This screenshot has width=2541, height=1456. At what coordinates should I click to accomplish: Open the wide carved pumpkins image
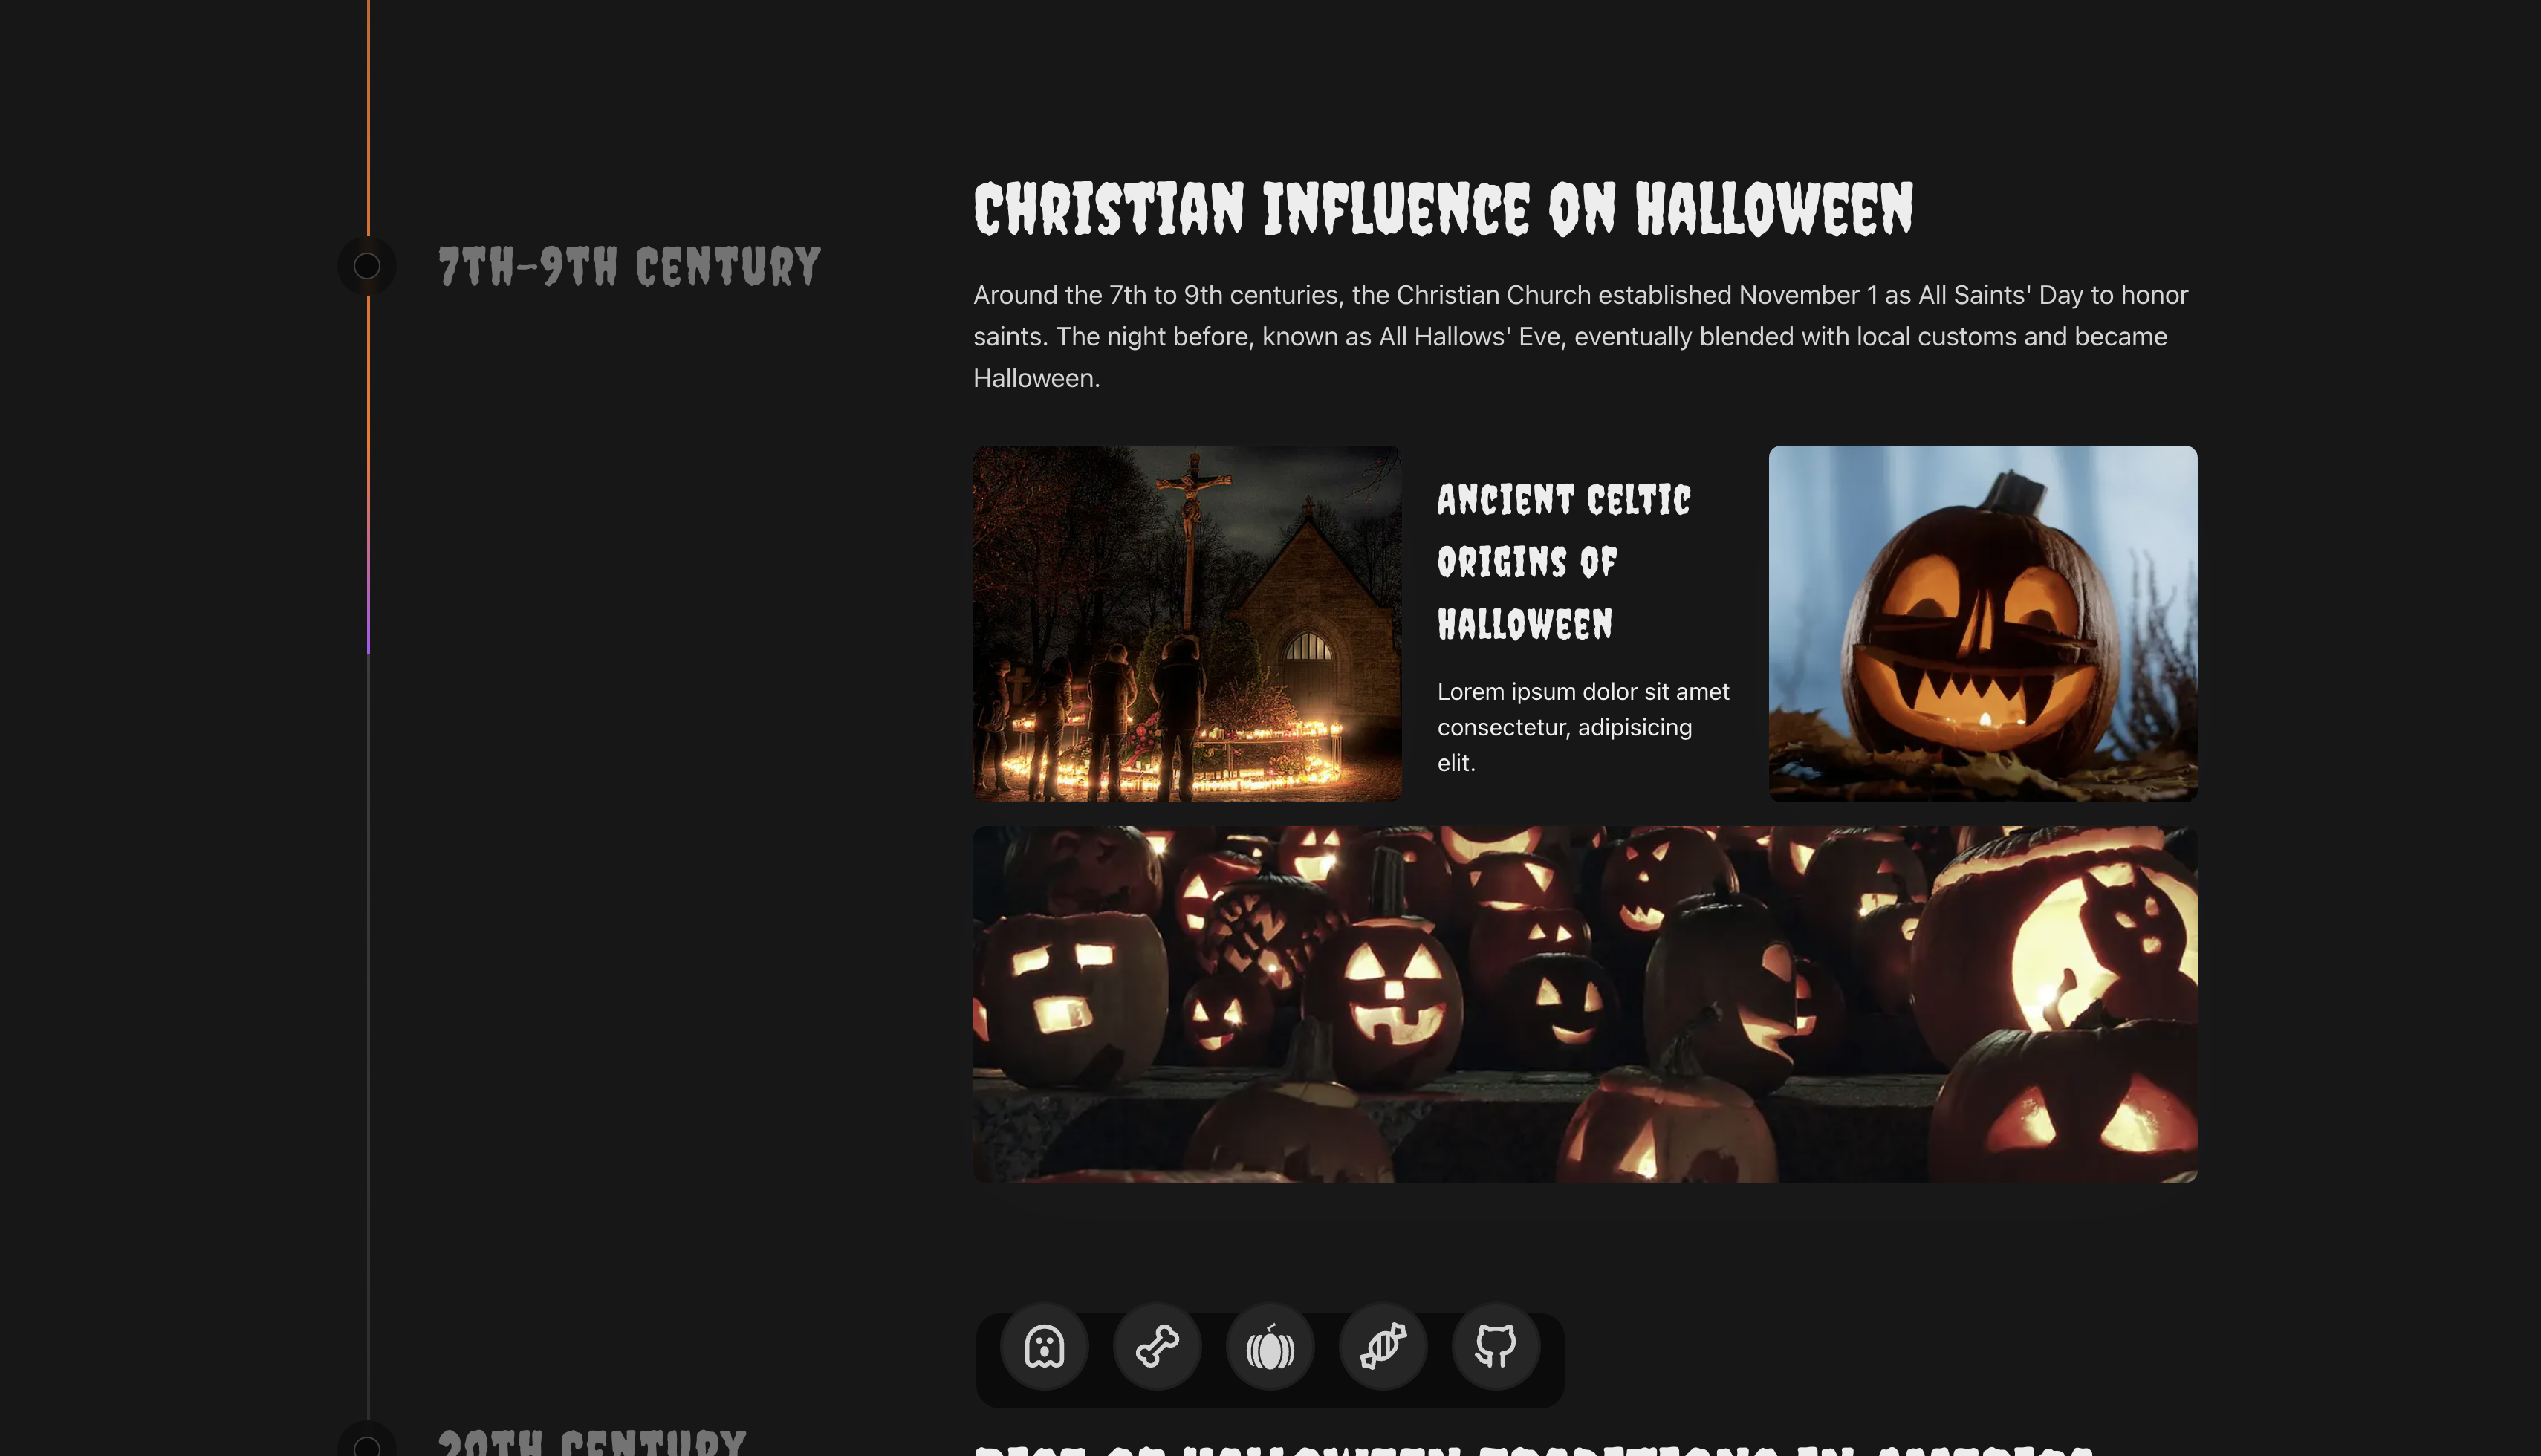1584,1003
